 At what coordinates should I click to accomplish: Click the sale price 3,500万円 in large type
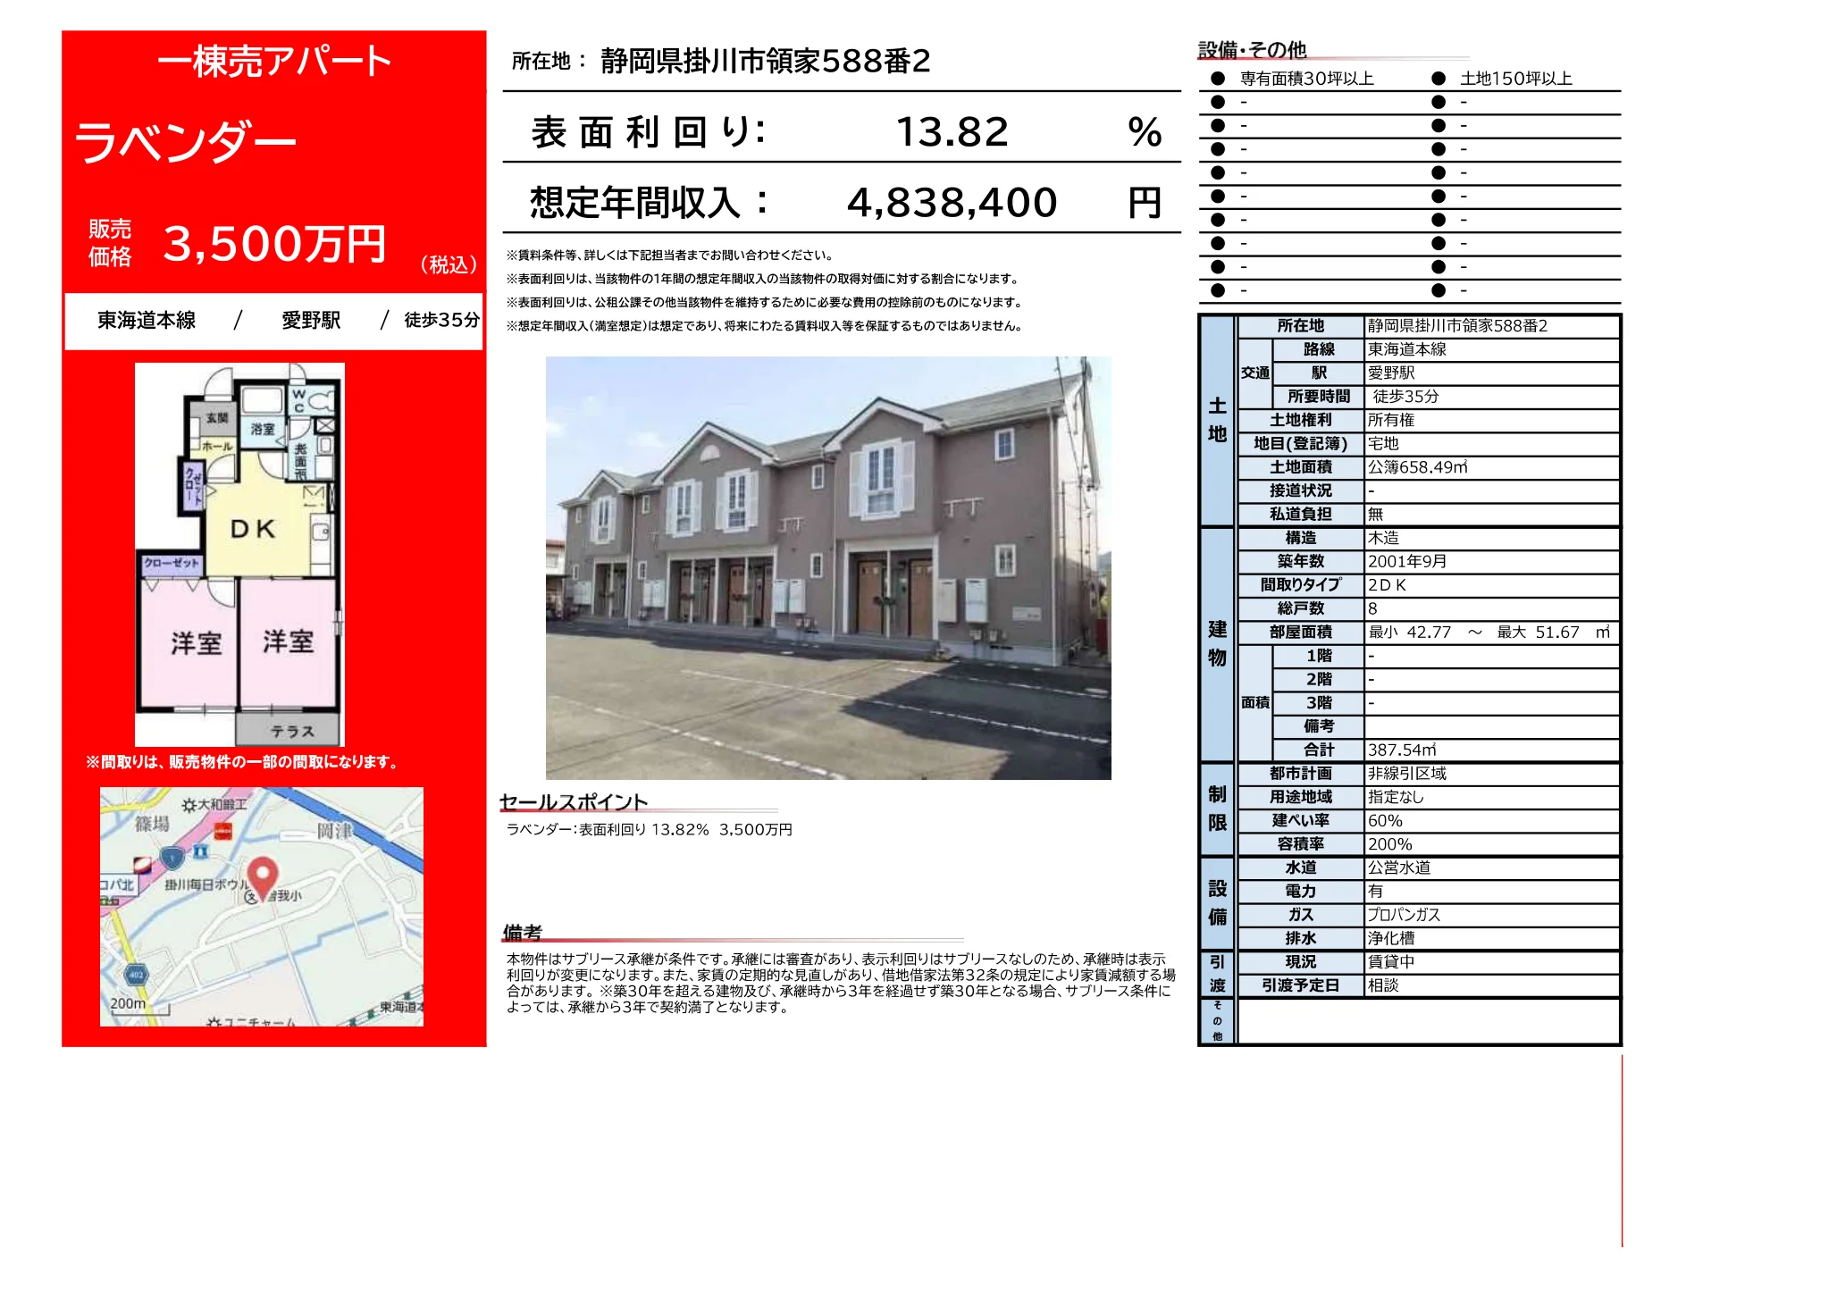[x=274, y=244]
